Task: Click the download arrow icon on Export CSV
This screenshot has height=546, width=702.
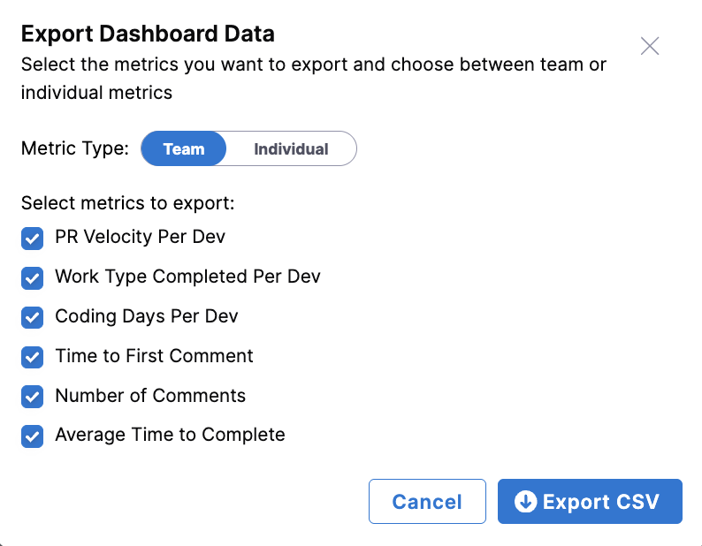Action: click(x=526, y=502)
